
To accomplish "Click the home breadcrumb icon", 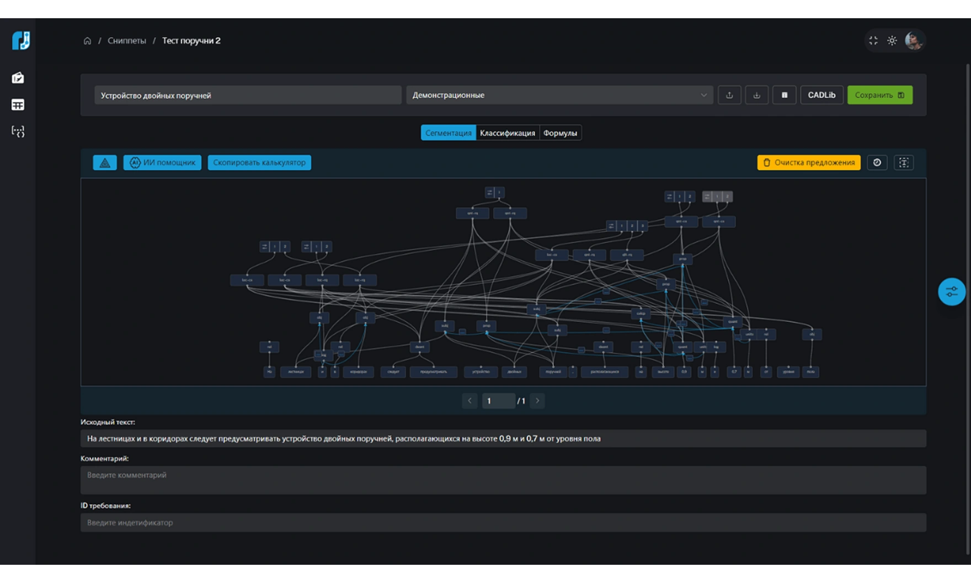I will pos(87,41).
